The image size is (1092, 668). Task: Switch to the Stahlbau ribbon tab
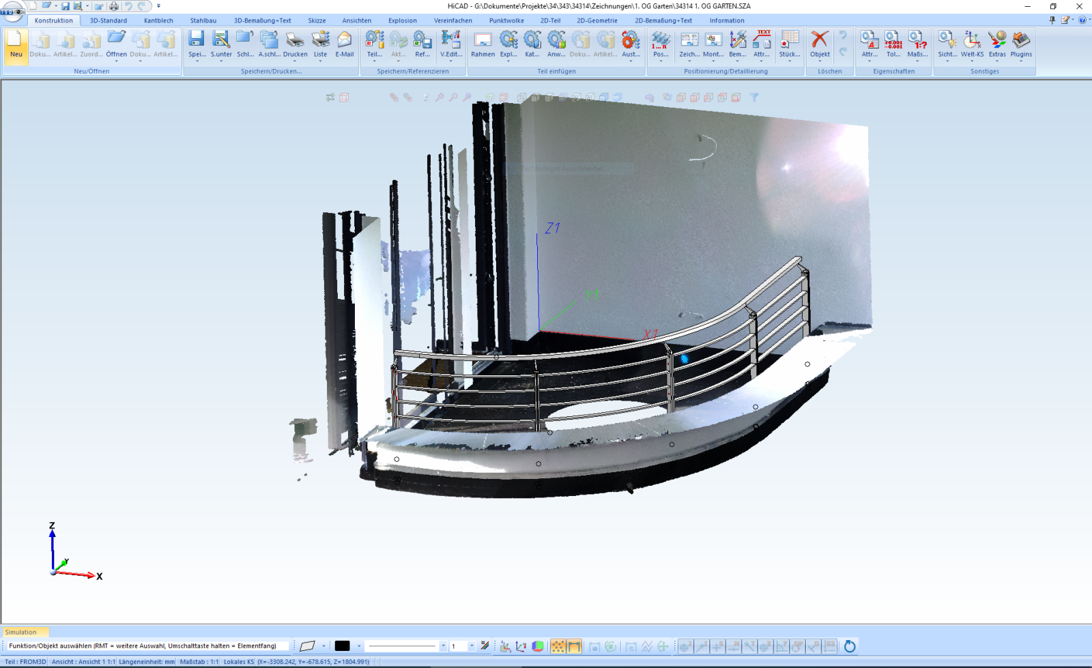pos(203,20)
